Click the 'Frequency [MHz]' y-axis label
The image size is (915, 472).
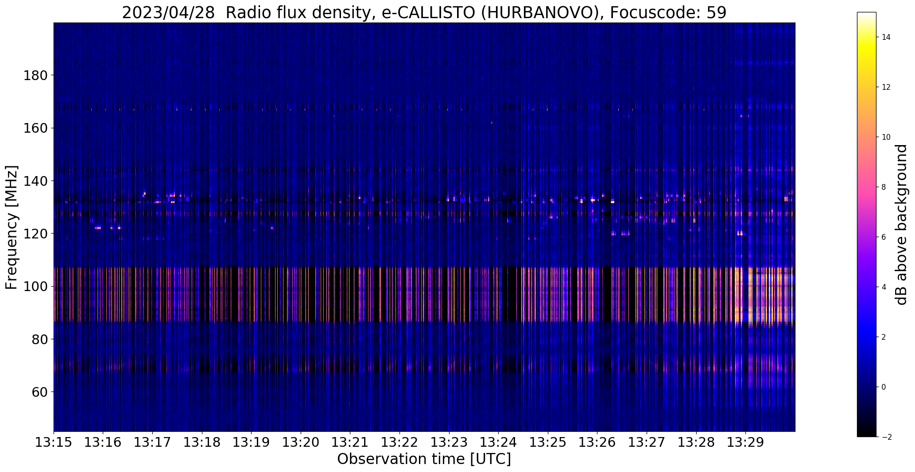(12, 227)
